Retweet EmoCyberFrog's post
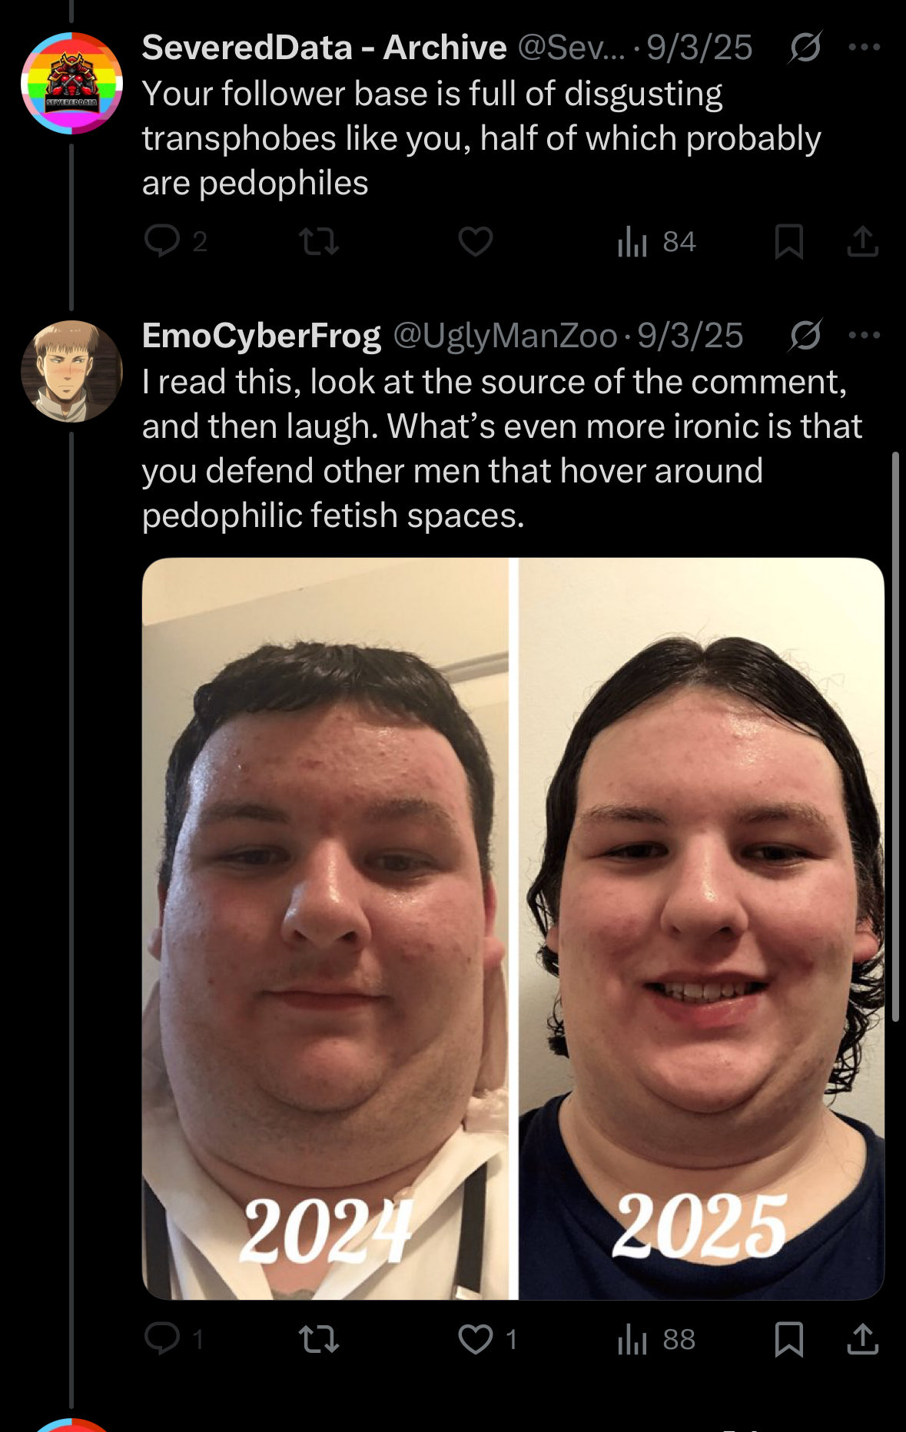 click(x=318, y=1340)
